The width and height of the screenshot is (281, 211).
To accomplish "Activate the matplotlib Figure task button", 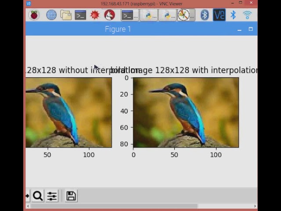I will [x=186, y=15].
